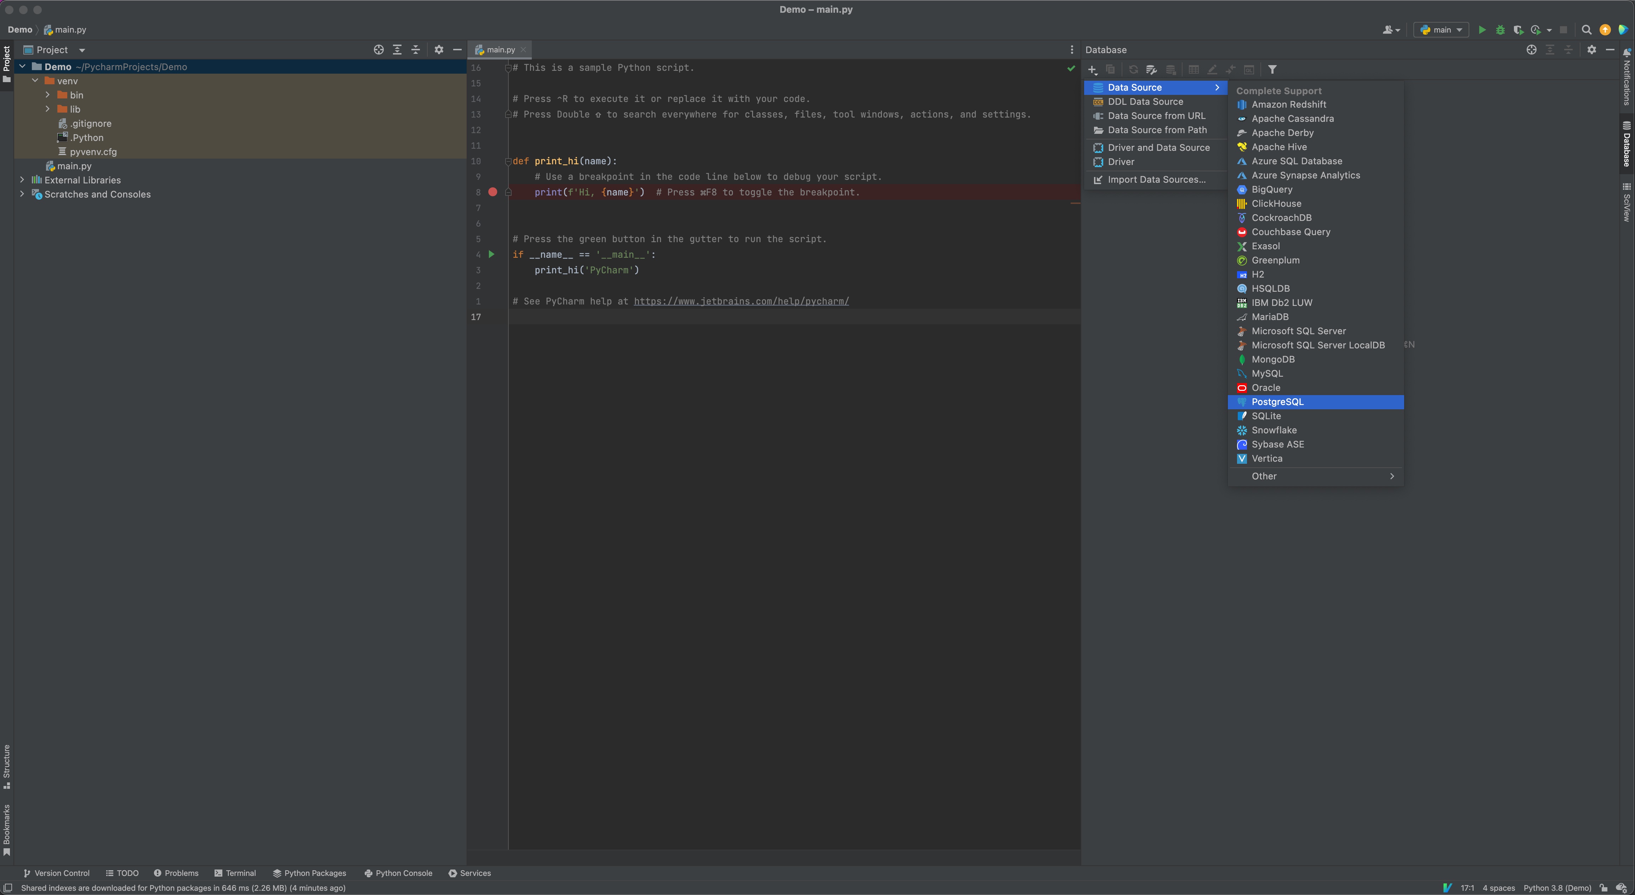Open the main run configuration dropdown

[1441, 30]
